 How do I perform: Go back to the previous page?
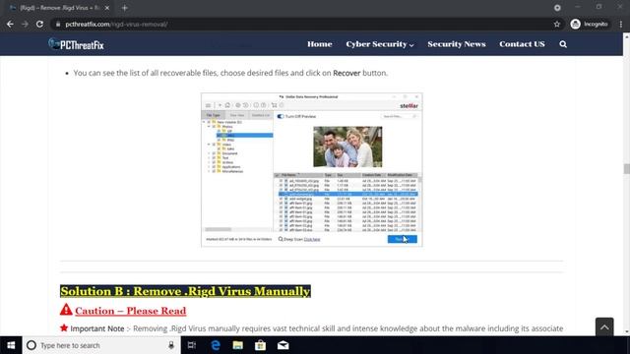(x=10, y=24)
